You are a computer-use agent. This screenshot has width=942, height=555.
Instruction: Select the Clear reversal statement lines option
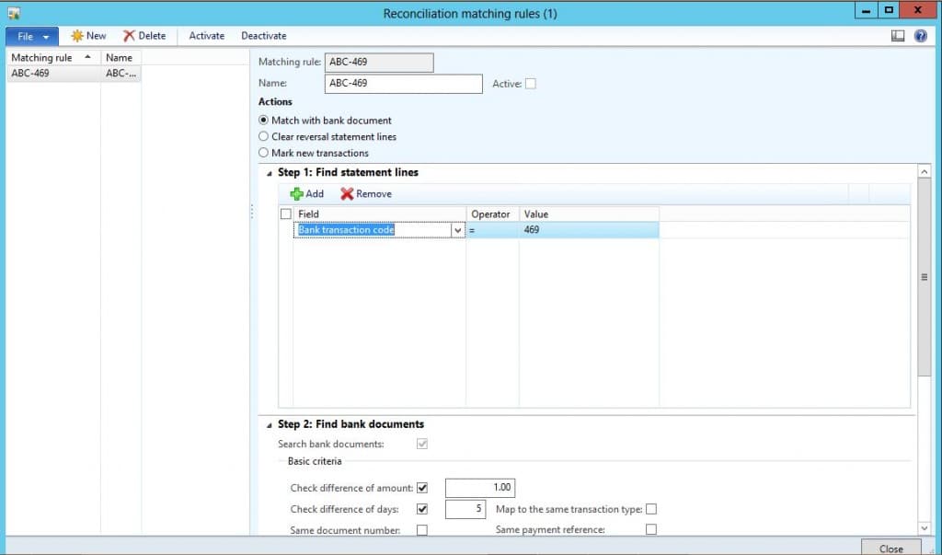point(264,134)
